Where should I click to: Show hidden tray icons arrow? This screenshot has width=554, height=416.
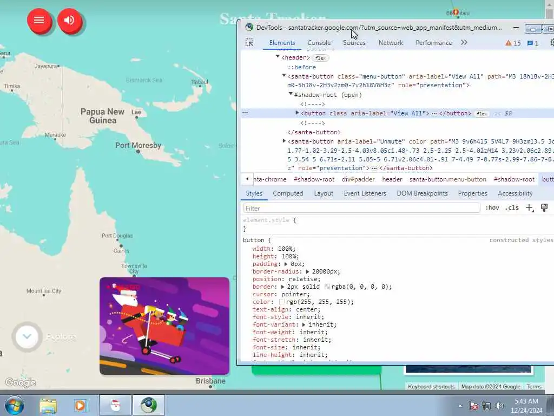coord(460,406)
